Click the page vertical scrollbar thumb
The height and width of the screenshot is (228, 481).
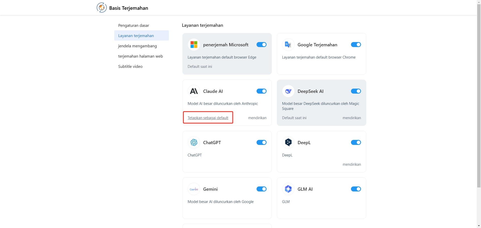pyautogui.click(x=479, y=96)
